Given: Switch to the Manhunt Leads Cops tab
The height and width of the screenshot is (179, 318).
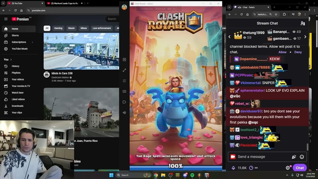Looking at the screenshot, I should [x=65, y=4].
